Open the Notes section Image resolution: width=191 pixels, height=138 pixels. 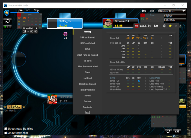click(x=88, y=96)
